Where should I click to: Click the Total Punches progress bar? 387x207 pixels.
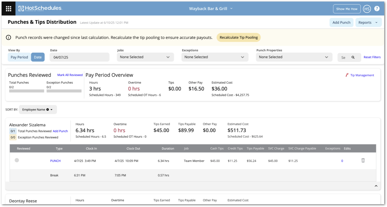pyautogui.click(x=27, y=91)
